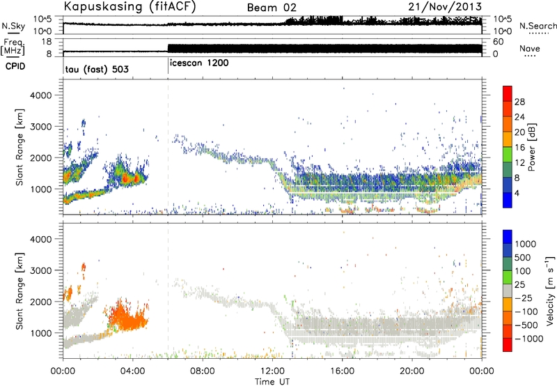Click the 'tau (fast) 503' CPID marker

pyautogui.click(x=97, y=69)
